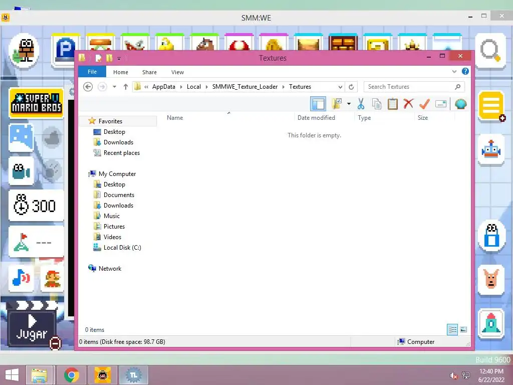Open dropdown arrow beside folder options icon
The width and height of the screenshot is (513, 385).
click(349, 104)
